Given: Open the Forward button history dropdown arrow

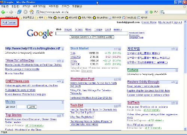Looking at the screenshot, I should point(15,12).
